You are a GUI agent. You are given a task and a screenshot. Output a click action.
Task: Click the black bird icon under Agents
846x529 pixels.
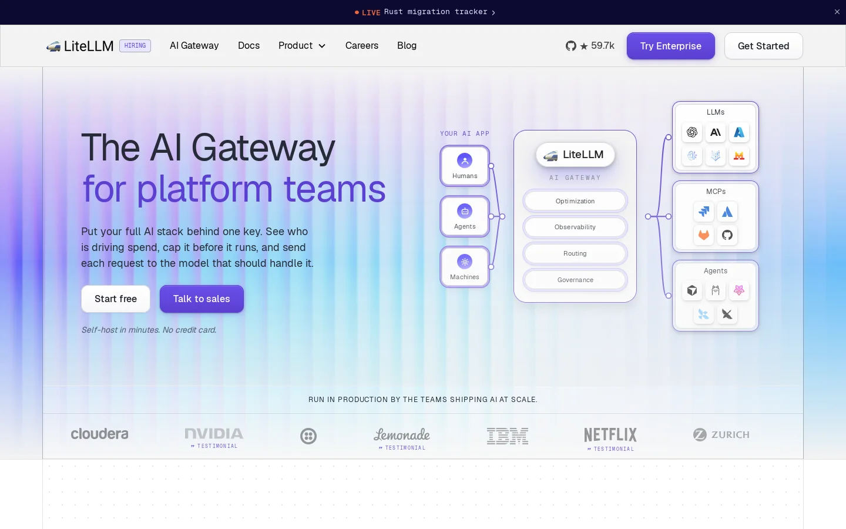coord(727,314)
